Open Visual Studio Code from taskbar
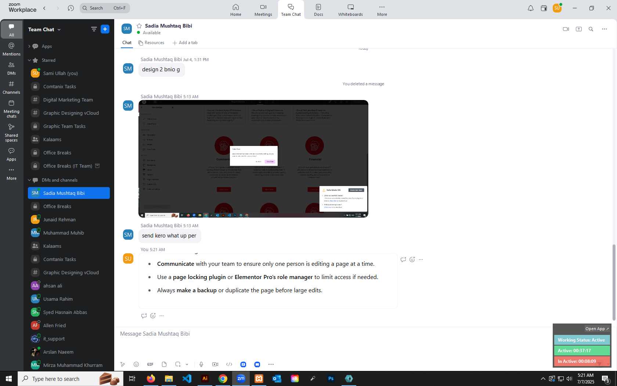The width and height of the screenshot is (617, 386). tap(187, 379)
